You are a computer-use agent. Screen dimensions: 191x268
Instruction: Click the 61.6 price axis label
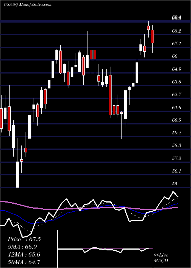(176, 107)
